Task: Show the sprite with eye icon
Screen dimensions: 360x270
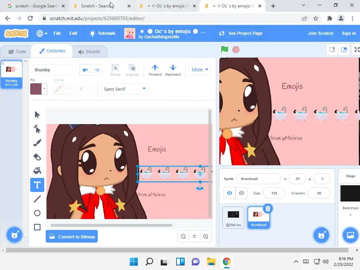Action: click(x=229, y=193)
